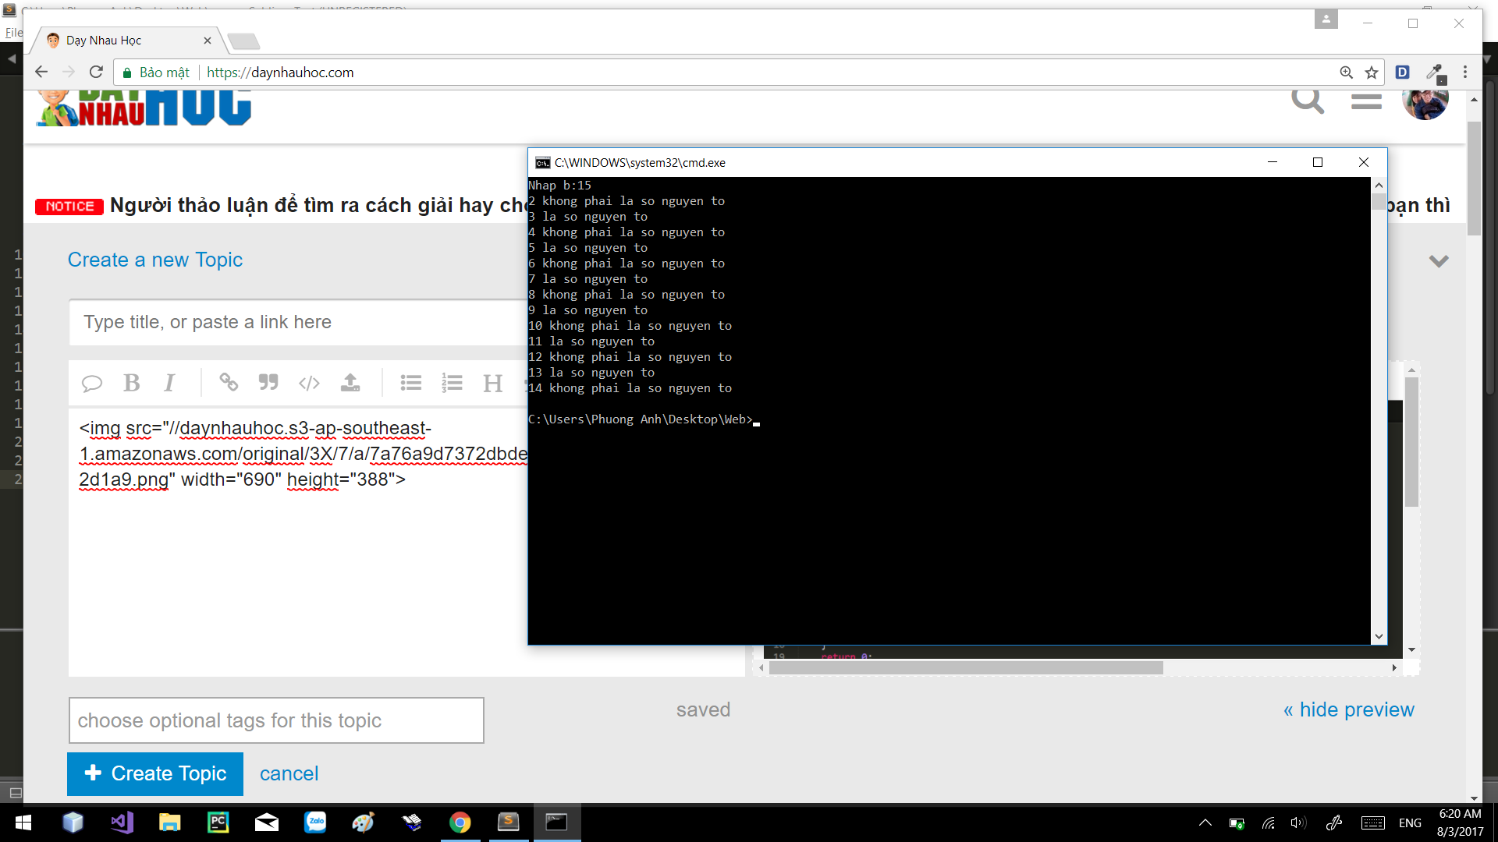The width and height of the screenshot is (1498, 842).
Task: Click the Italic formatting icon
Action: 169,383
